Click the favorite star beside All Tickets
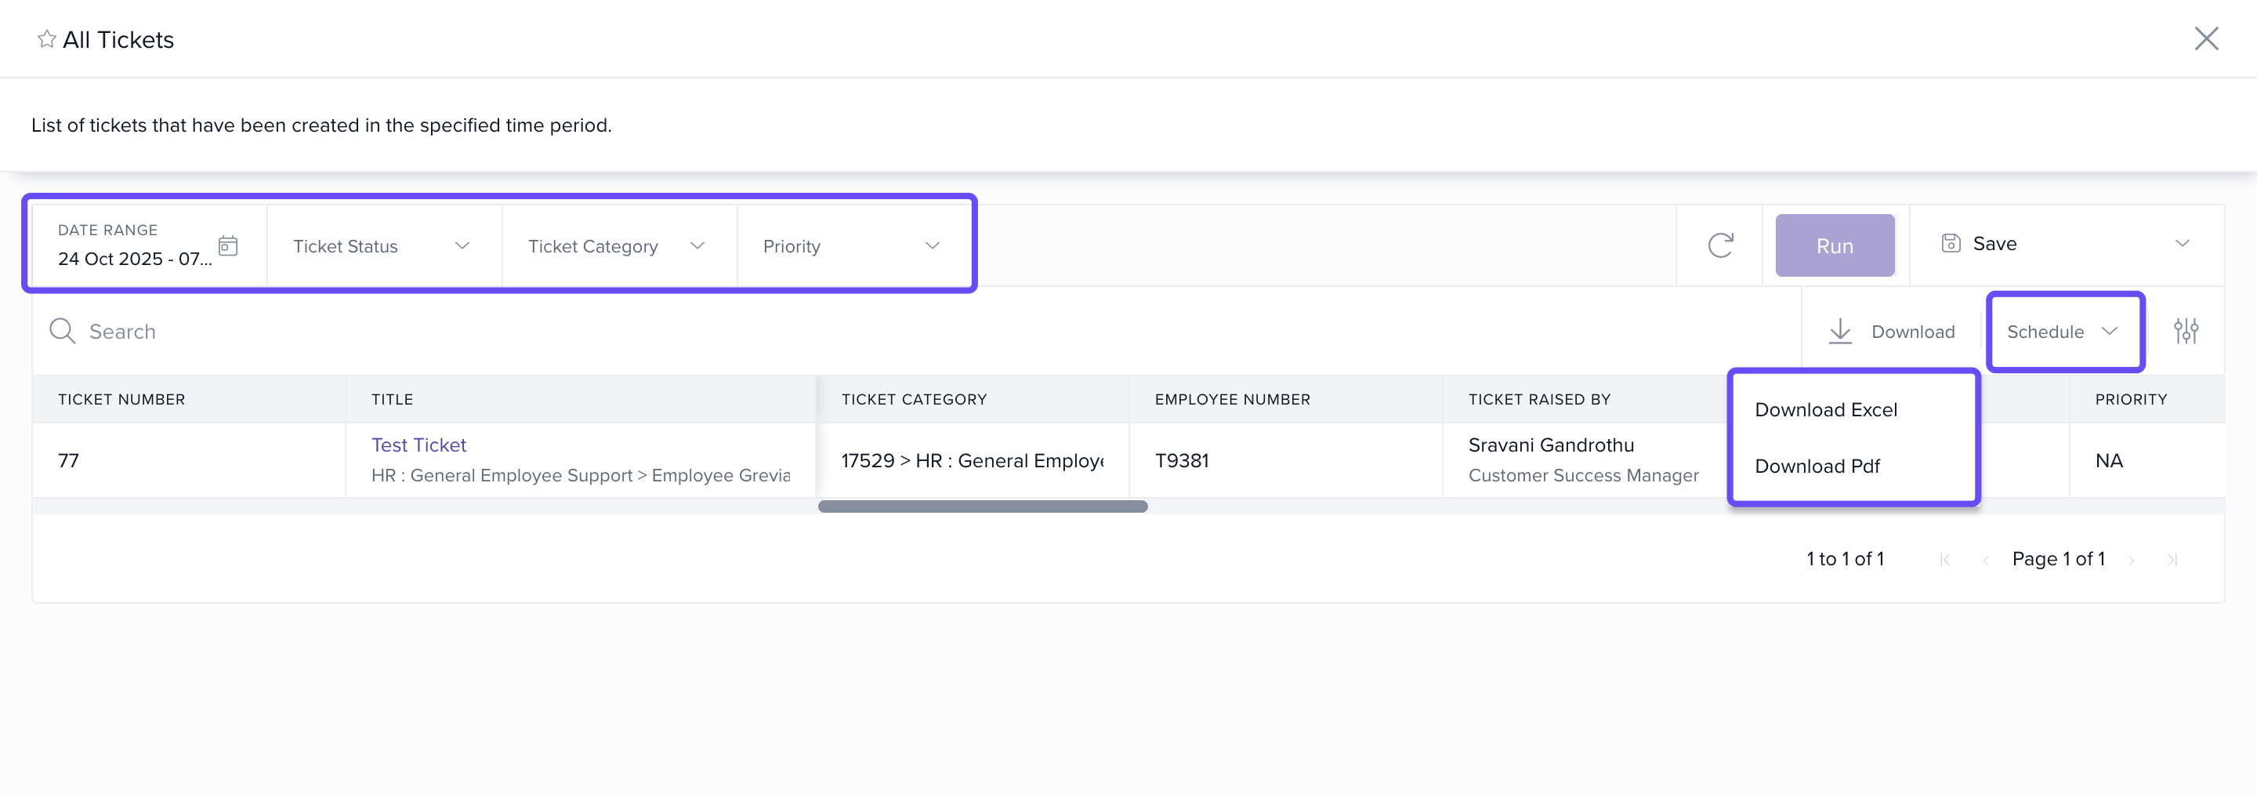 46,39
